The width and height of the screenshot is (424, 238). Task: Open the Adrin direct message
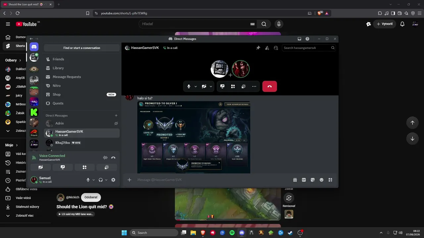(82, 123)
